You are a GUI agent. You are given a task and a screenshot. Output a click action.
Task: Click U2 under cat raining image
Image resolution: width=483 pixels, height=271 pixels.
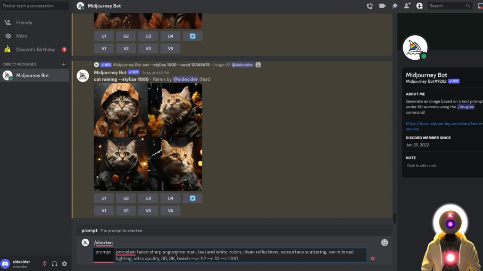coord(126,199)
